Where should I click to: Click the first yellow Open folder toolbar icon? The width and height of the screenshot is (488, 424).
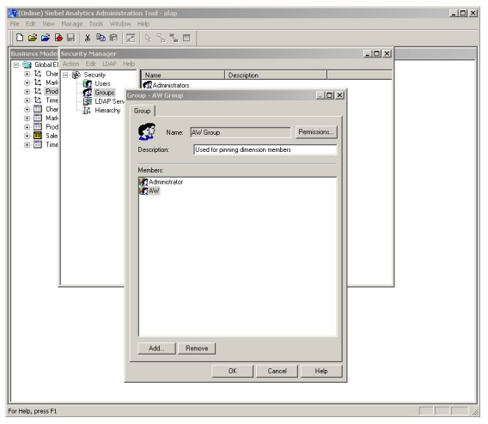point(33,38)
